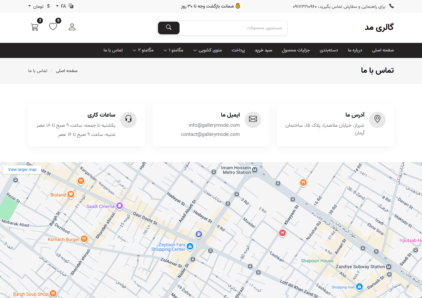Select the Saadi Cinema marker on the map
The image size is (422, 298).
coord(119,206)
